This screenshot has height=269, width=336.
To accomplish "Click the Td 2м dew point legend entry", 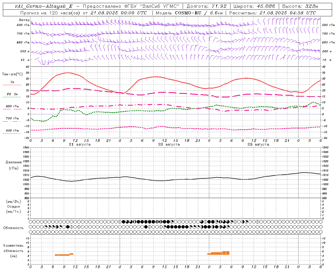I will (12, 94).
